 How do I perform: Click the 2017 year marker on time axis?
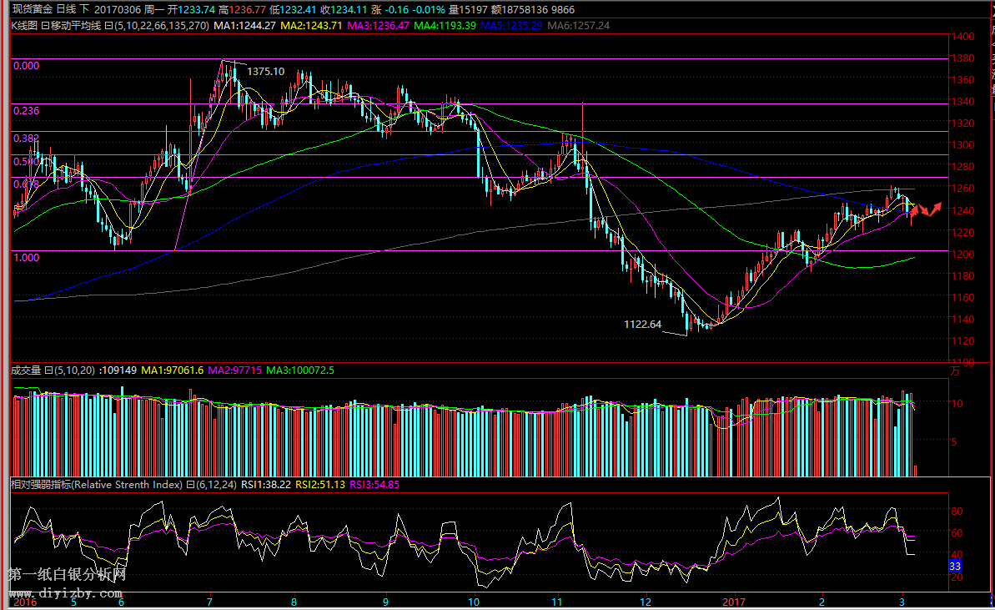pyautogui.click(x=734, y=602)
